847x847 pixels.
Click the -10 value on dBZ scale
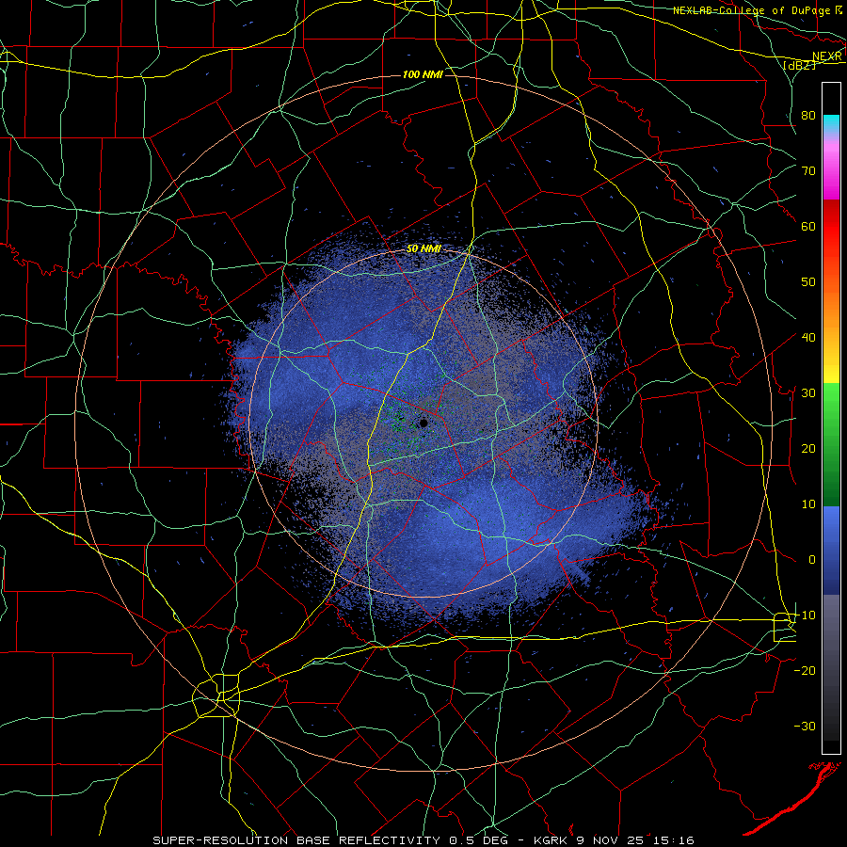coord(805,615)
